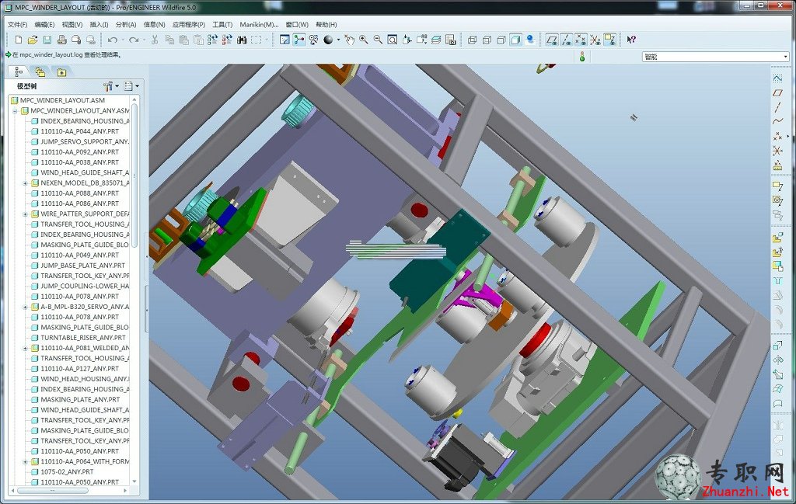Toggle annotation element display
796x504 pixels.
609,40
